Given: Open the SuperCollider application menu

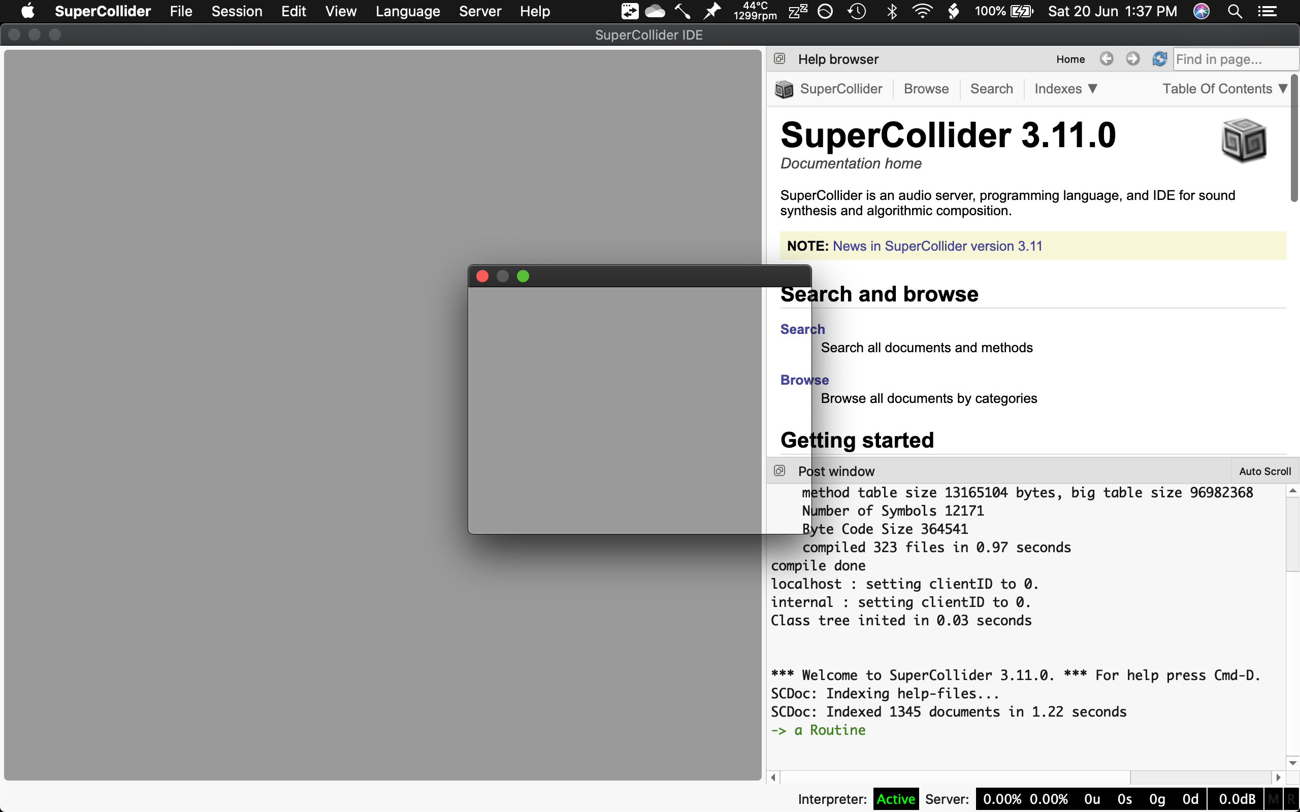Looking at the screenshot, I should click(103, 11).
